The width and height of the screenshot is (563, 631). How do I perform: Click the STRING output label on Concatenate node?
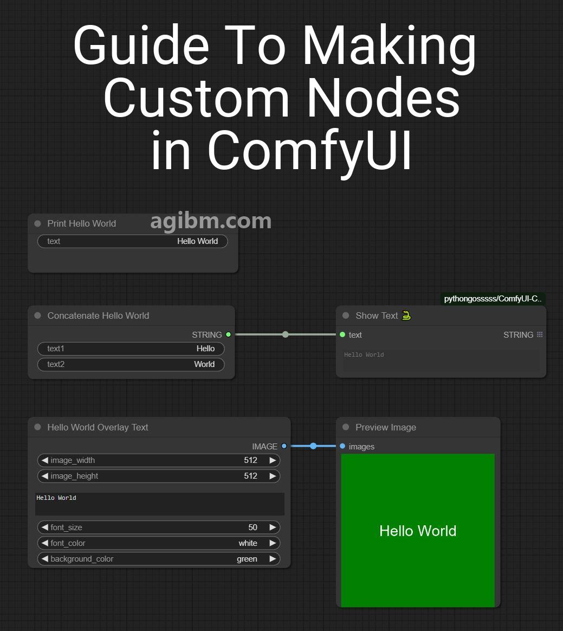point(206,334)
